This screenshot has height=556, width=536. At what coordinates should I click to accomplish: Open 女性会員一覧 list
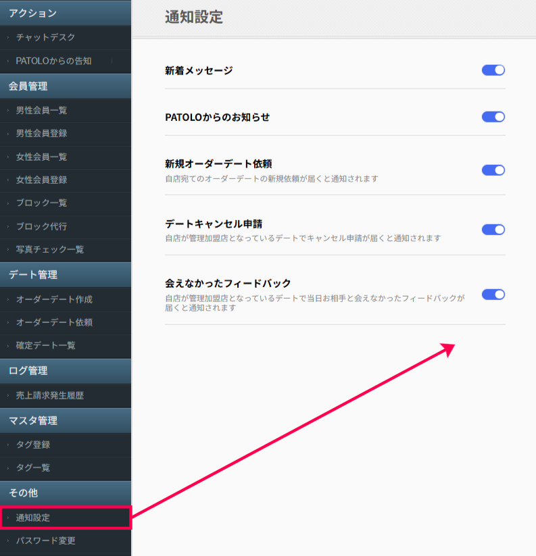(x=41, y=157)
